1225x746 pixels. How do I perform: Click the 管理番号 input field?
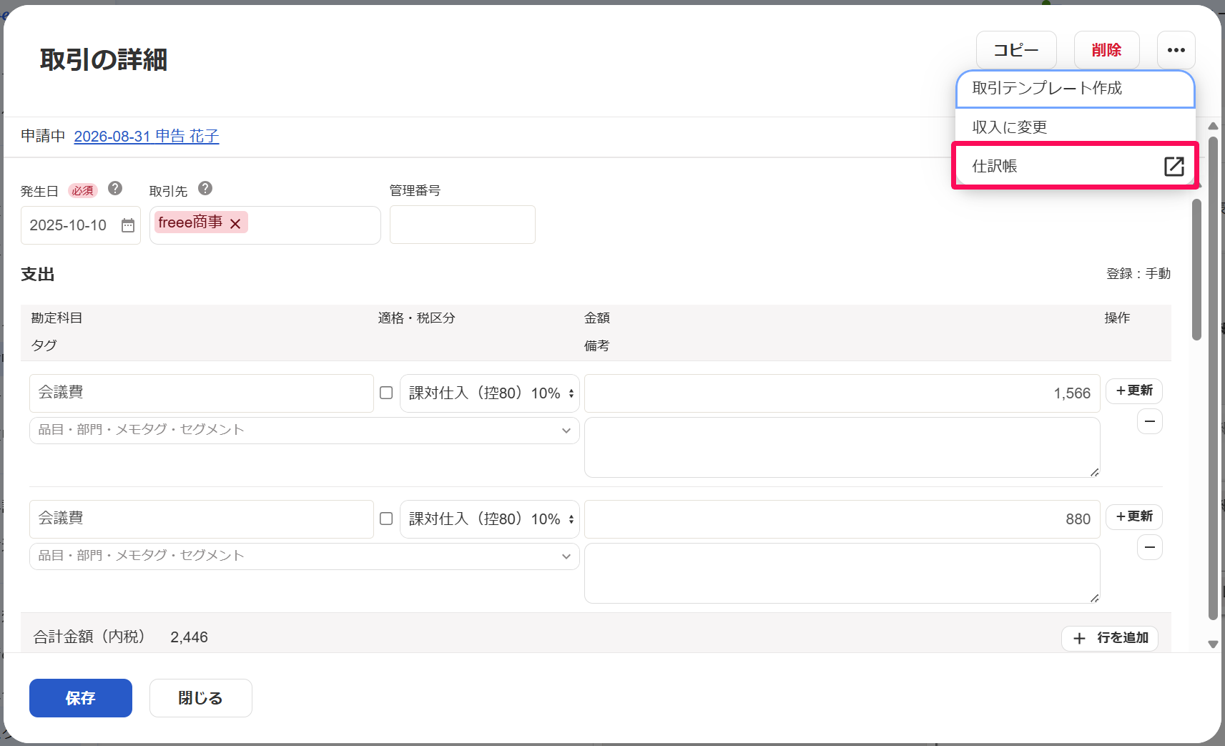click(x=463, y=225)
